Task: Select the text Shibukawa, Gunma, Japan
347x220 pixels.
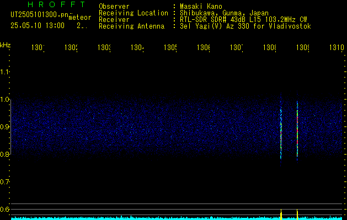Action: 224,13
